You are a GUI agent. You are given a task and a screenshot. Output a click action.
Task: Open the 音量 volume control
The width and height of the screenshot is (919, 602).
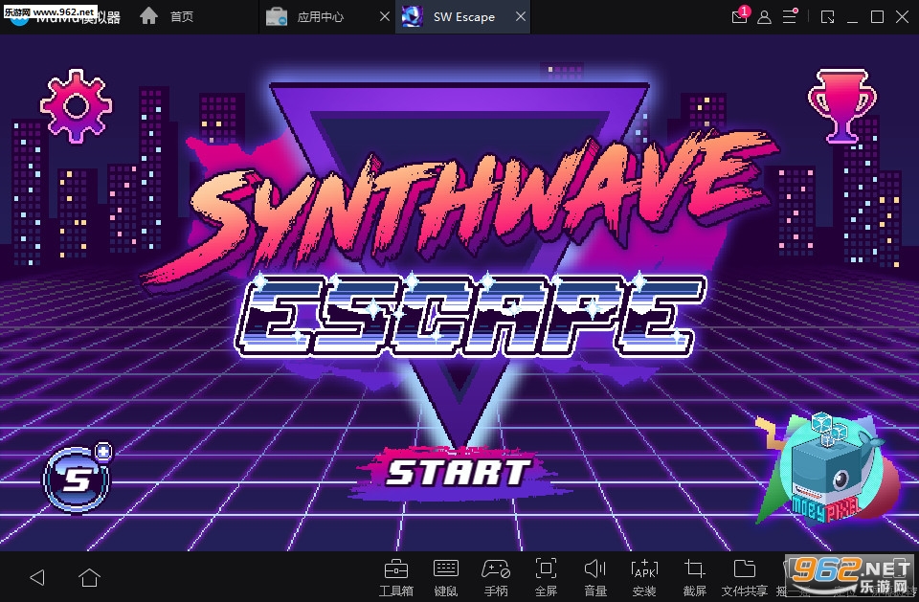coord(594,577)
